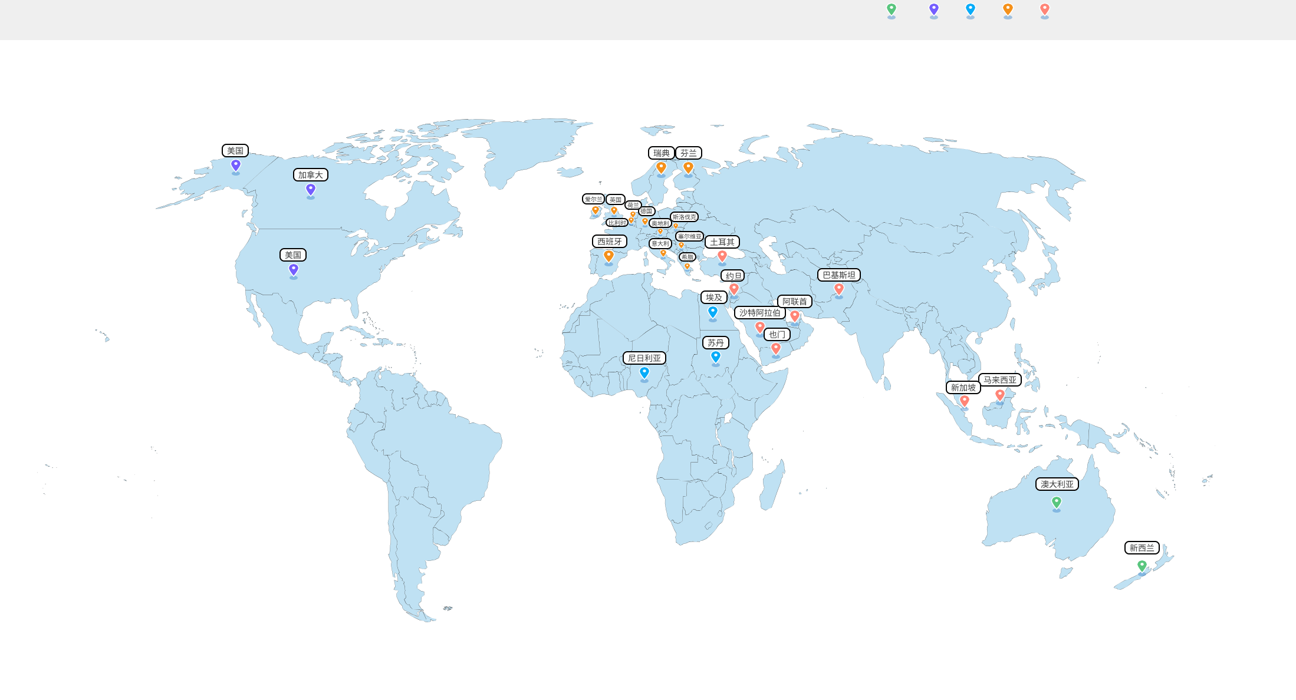The height and width of the screenshot is (700, 1296).
Task: Click the Alaska 美国 purple pin
Action: tap(236, 166)
